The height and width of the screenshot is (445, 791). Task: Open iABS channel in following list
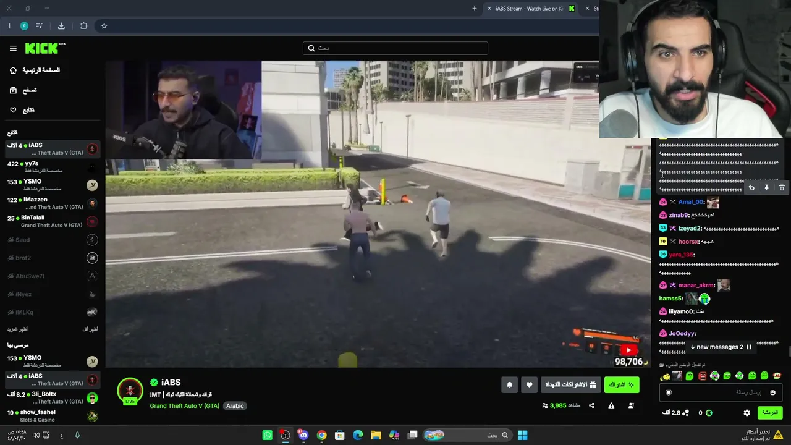pyautogui.click(x=53, y=149)
